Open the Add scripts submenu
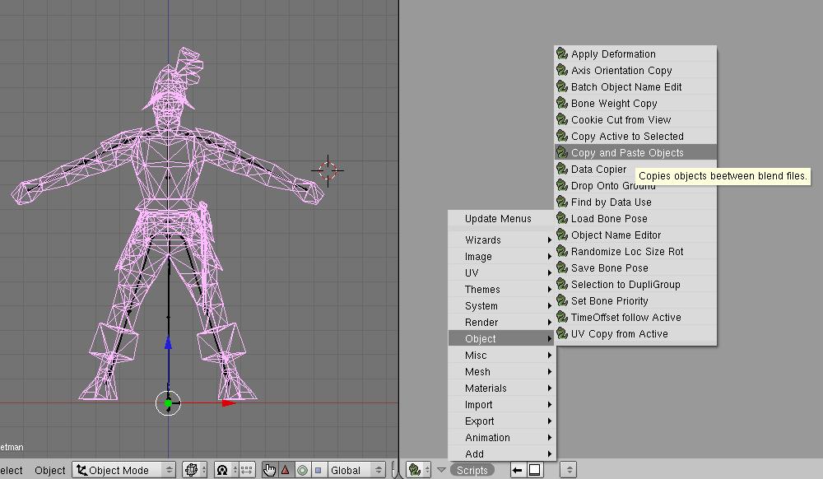The width and height of the screenshot is (823, 479). [x=501, y=453]
